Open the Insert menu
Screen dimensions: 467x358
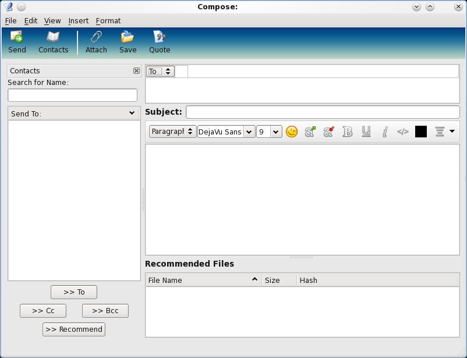(x=79, y=21)
